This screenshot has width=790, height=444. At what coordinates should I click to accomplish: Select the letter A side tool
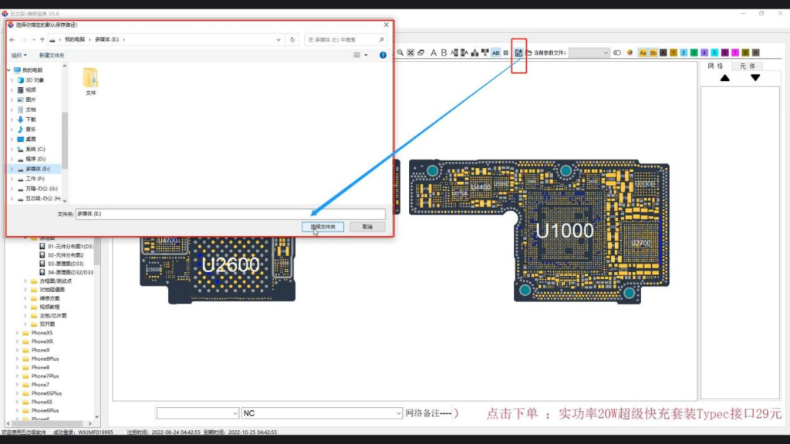[x=434, y=52]
